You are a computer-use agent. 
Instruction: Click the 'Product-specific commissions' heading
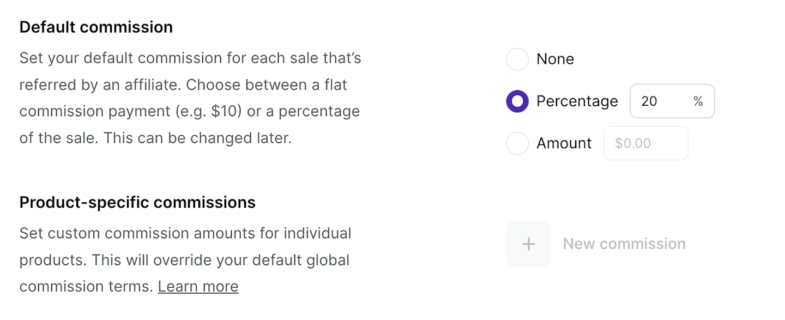click(137, 202)
